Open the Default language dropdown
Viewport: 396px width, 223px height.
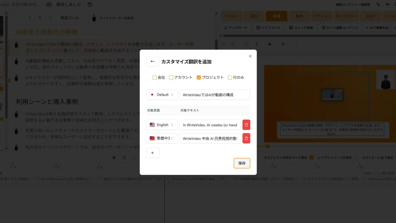[162, 95]
